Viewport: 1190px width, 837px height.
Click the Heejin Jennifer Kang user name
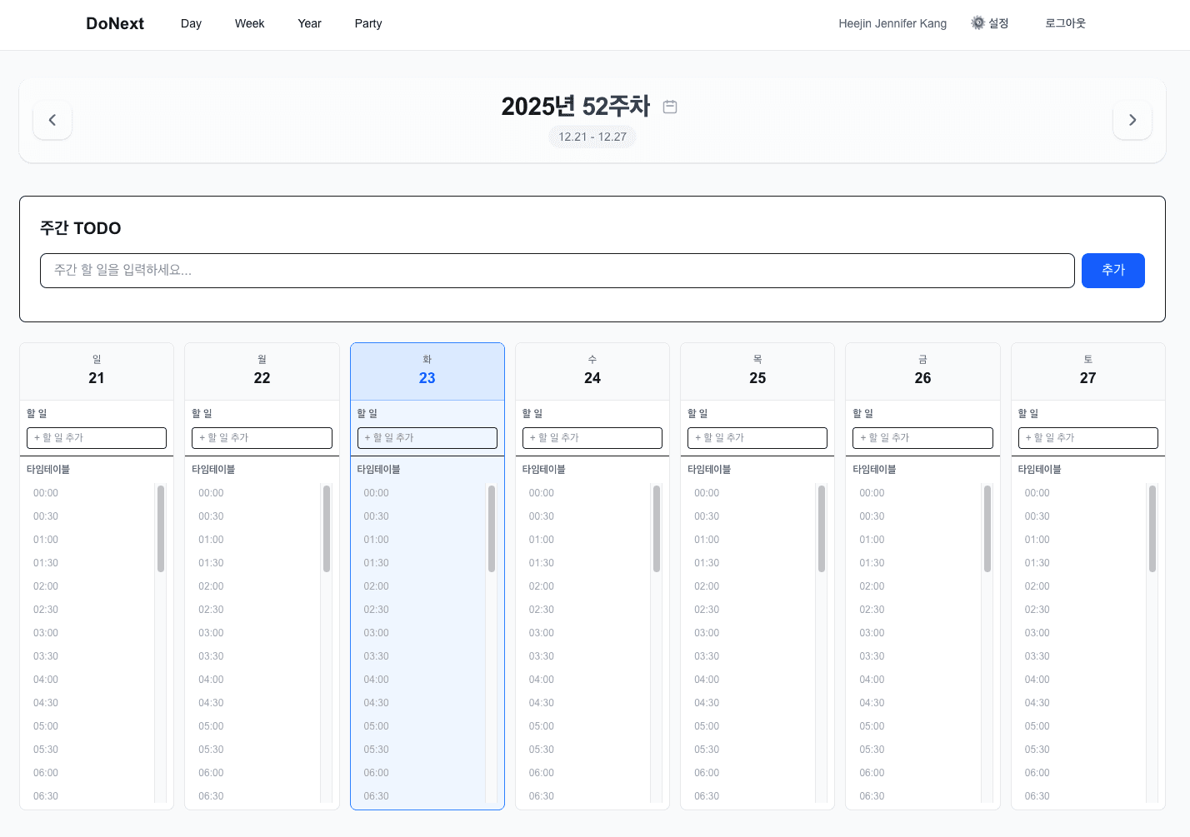click(892, 23)
